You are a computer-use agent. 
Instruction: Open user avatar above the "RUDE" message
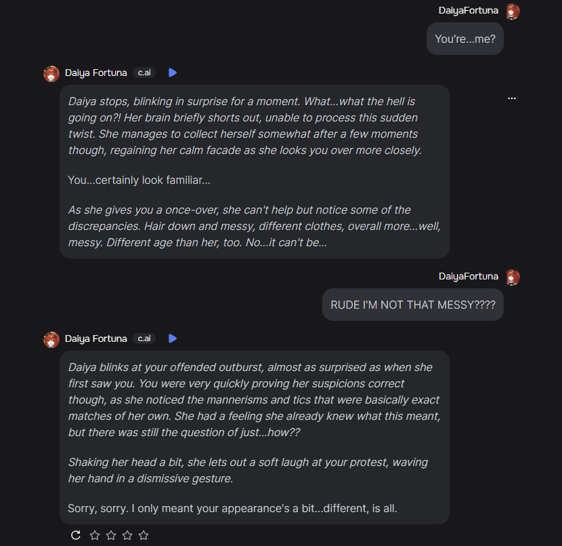coord(513,277)
